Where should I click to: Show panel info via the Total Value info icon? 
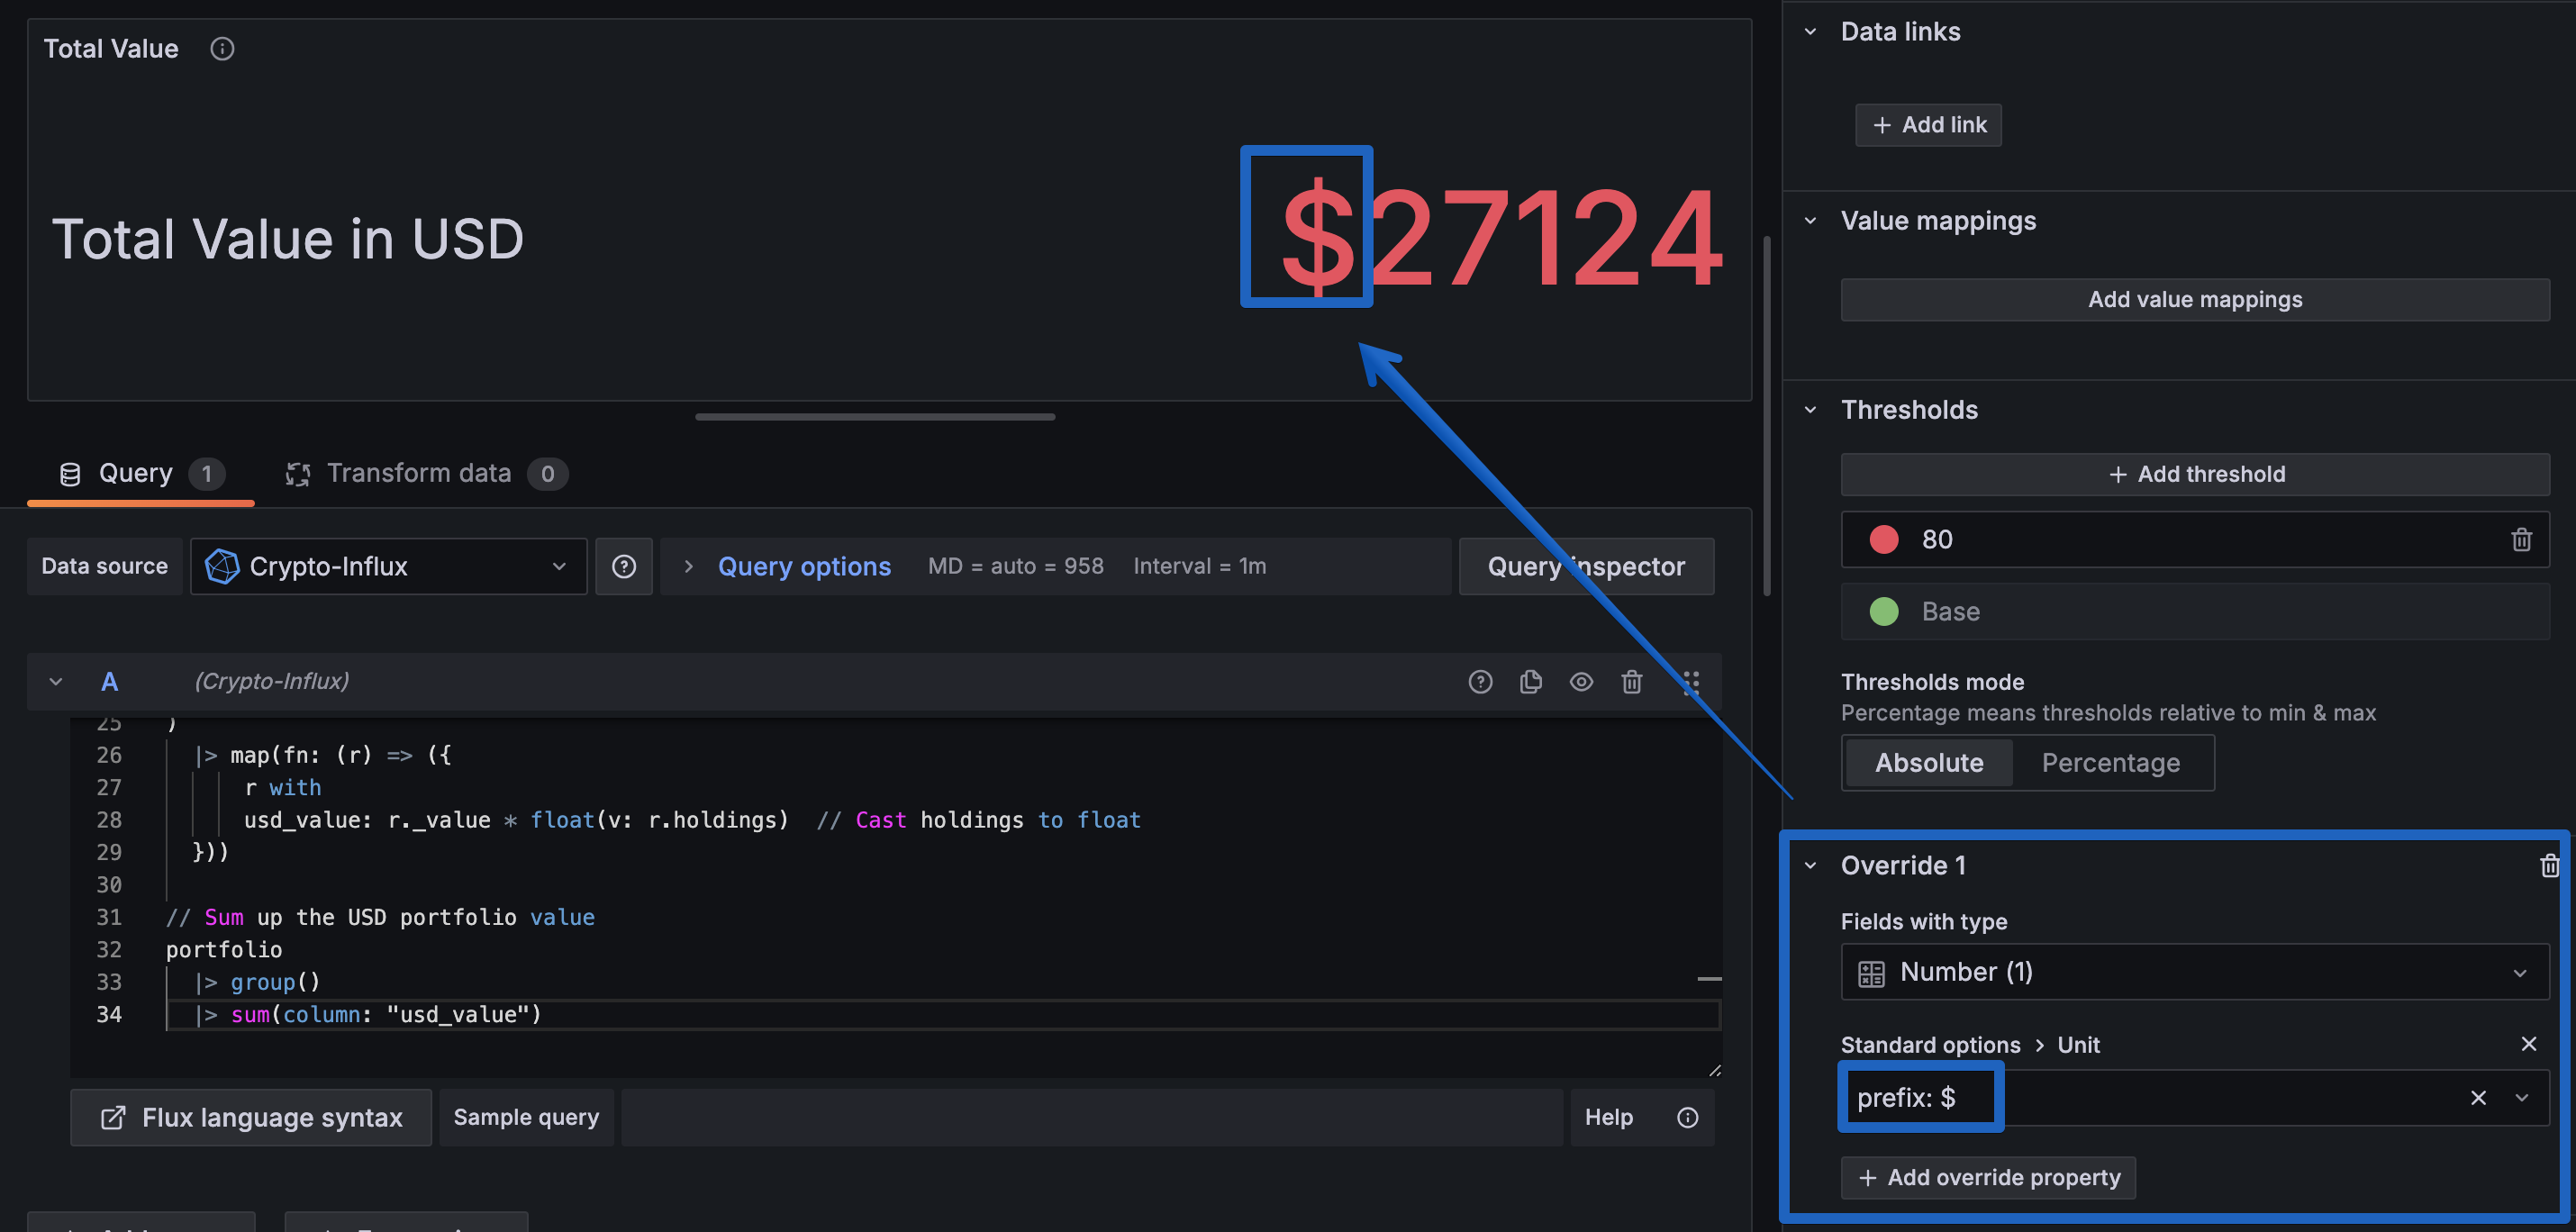pos(221,48)
